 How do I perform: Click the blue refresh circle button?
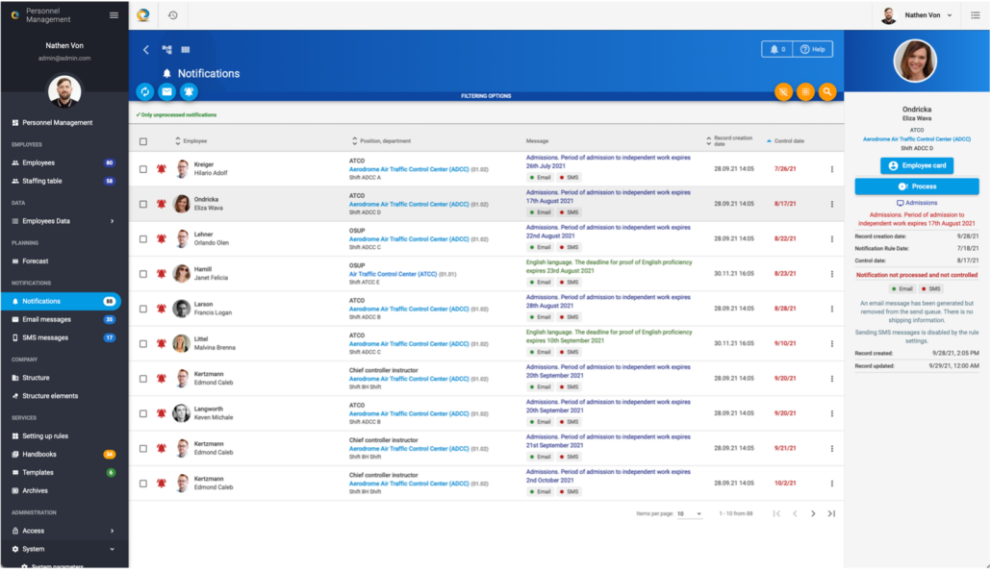[x=144, y=91]
